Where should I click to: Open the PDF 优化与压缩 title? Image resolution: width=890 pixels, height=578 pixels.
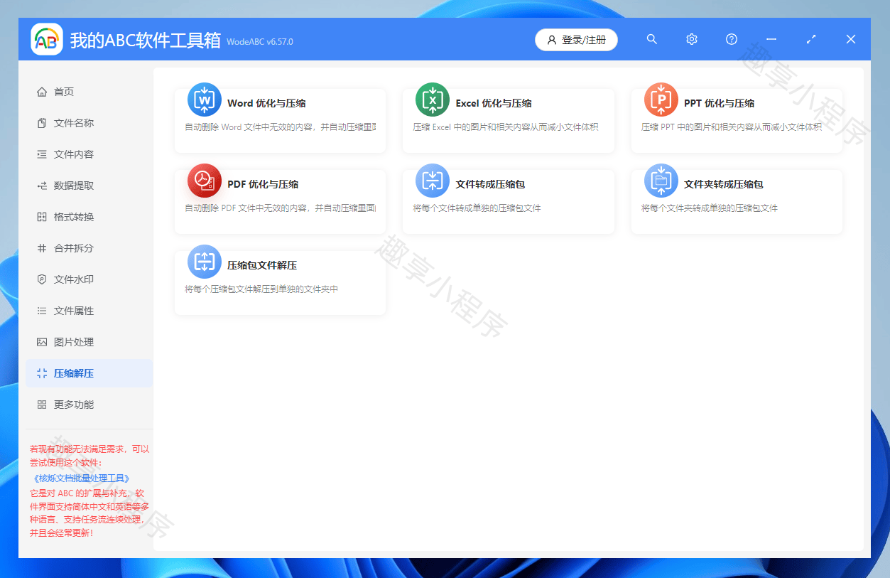263,184
